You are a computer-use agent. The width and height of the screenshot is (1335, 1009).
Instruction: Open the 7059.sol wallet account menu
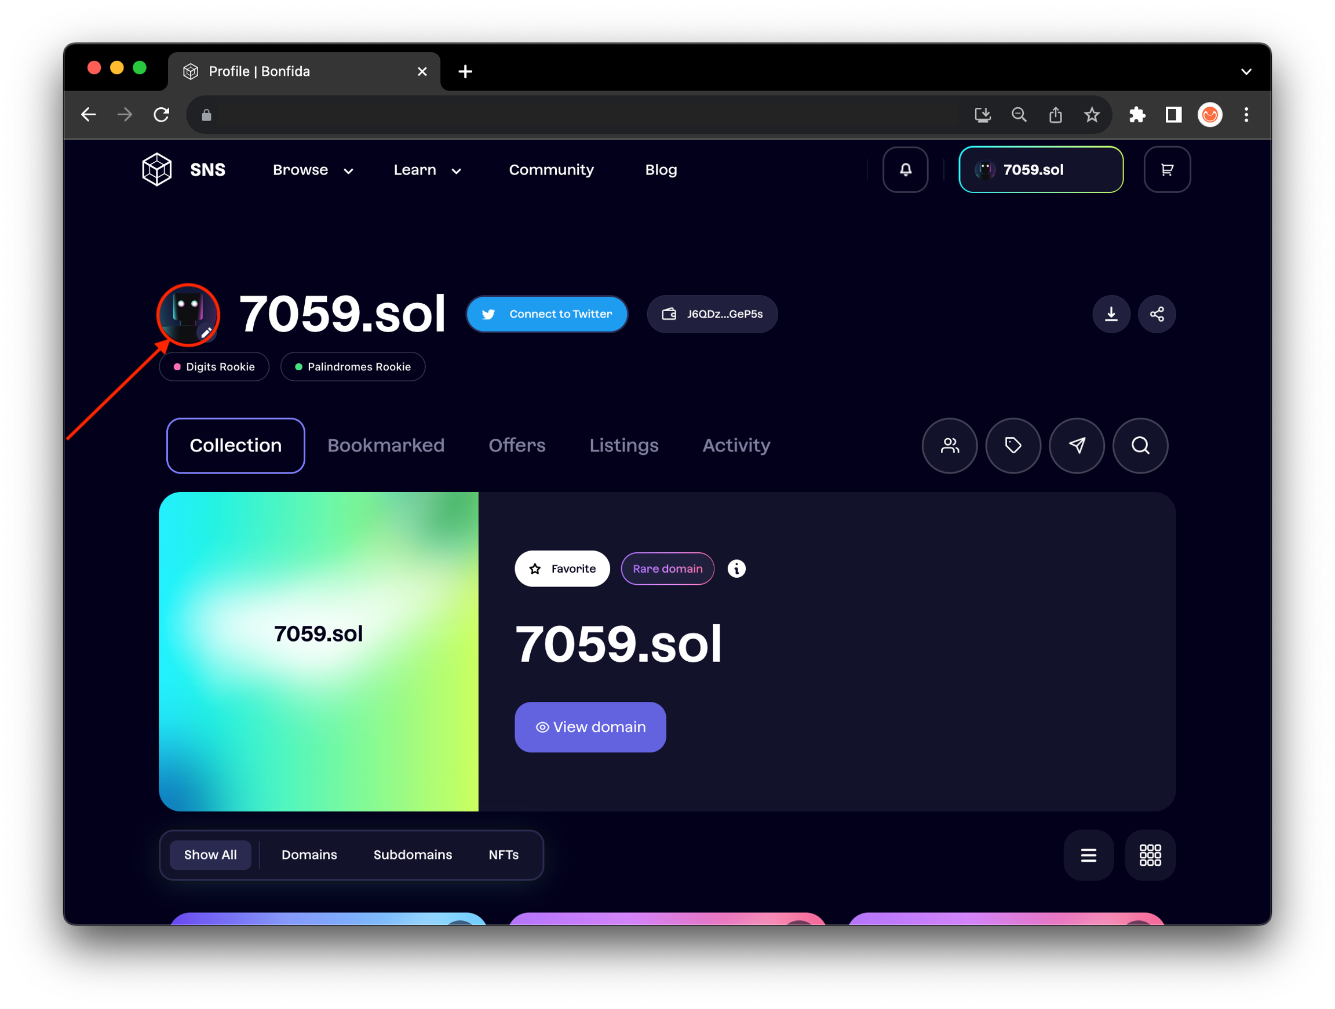point(1041,170)
